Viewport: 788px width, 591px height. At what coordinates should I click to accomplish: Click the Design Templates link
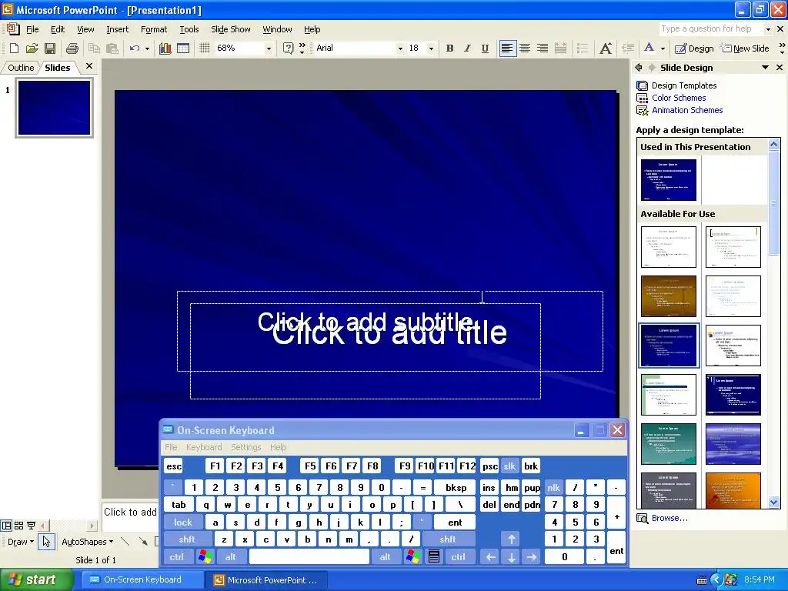pyautogui.click(x=684, y=85)
